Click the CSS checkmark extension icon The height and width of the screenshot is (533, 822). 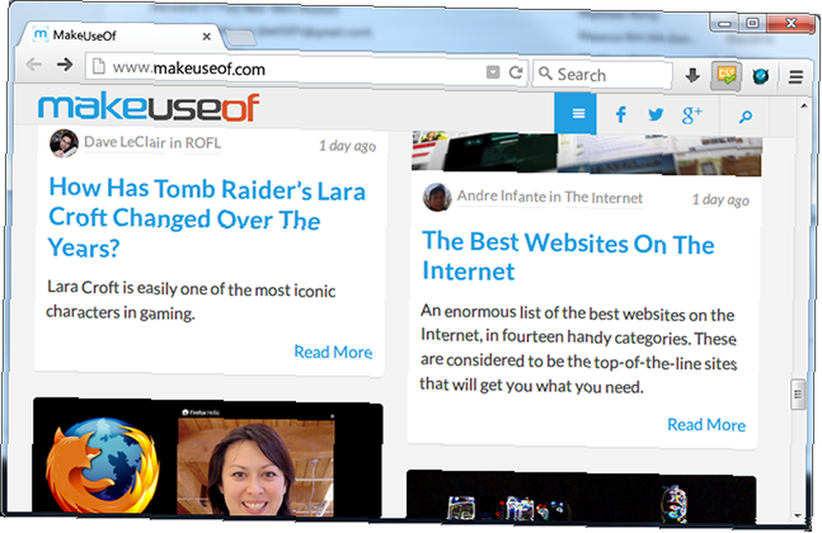[x=727, y=76]
